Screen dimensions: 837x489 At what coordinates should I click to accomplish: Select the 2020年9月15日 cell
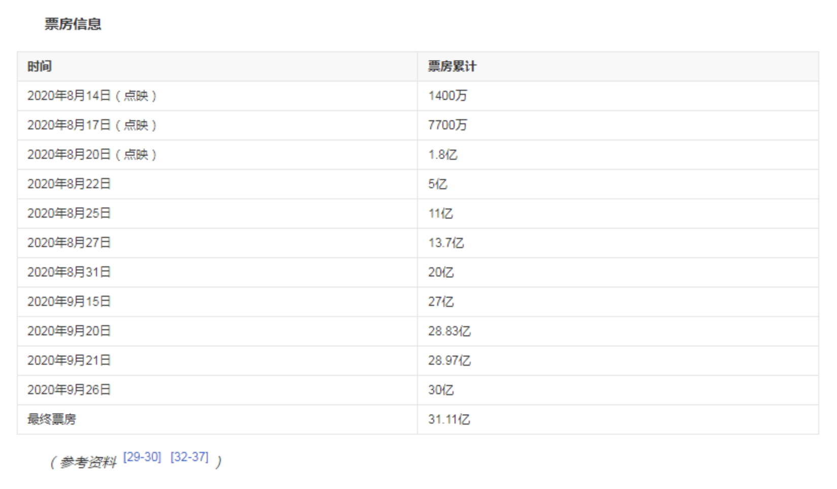217,302
